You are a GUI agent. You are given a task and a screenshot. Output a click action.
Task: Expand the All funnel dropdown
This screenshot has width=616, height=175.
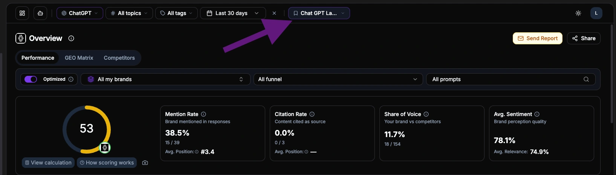click(x=338, y=79)
